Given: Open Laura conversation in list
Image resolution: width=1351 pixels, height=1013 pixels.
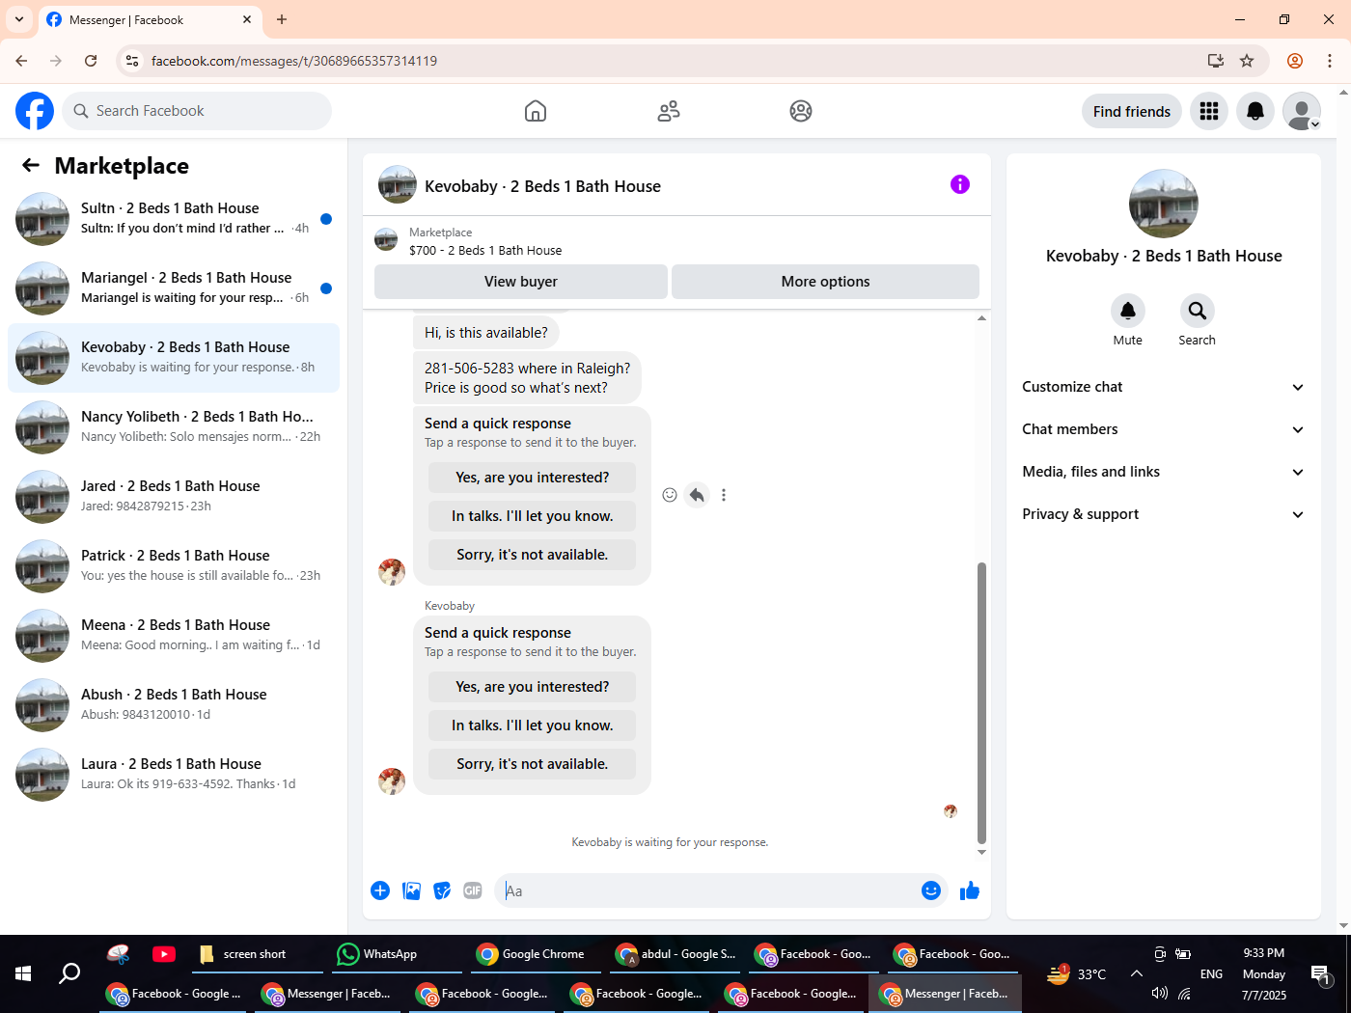Looking at the screenshot, I should [174, 774].
